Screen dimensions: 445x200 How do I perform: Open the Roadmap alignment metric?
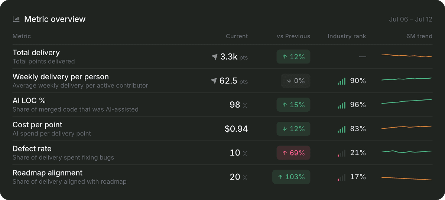(x=222, y=177)
